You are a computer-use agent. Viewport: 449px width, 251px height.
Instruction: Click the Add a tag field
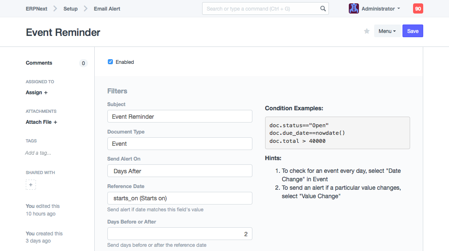[38, 153]
